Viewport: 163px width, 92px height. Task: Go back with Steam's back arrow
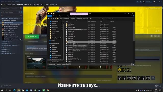[x=2, y=5]
